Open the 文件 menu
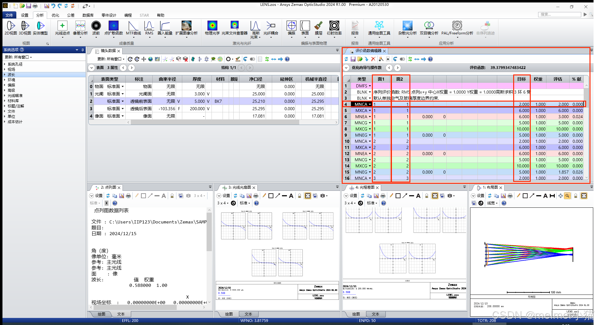 9,15
